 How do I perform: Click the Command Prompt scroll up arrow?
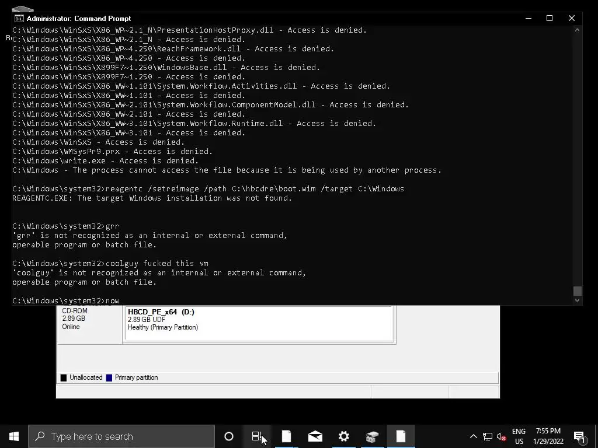pos(578,30)
